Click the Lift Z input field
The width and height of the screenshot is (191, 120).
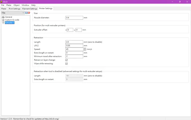pos(74,46)
